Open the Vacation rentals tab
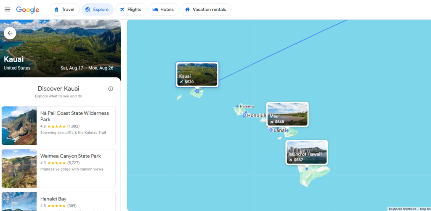 [206, 10]
